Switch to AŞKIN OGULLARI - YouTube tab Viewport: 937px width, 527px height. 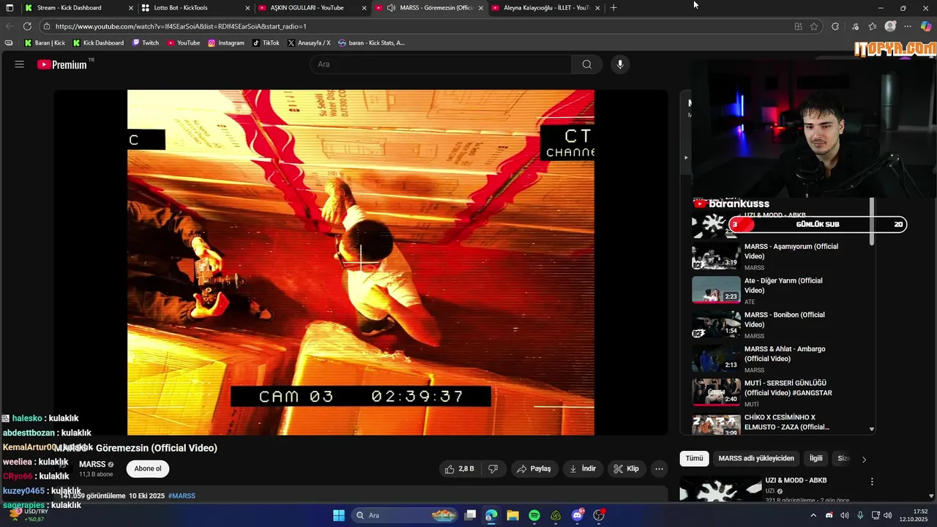313,8
